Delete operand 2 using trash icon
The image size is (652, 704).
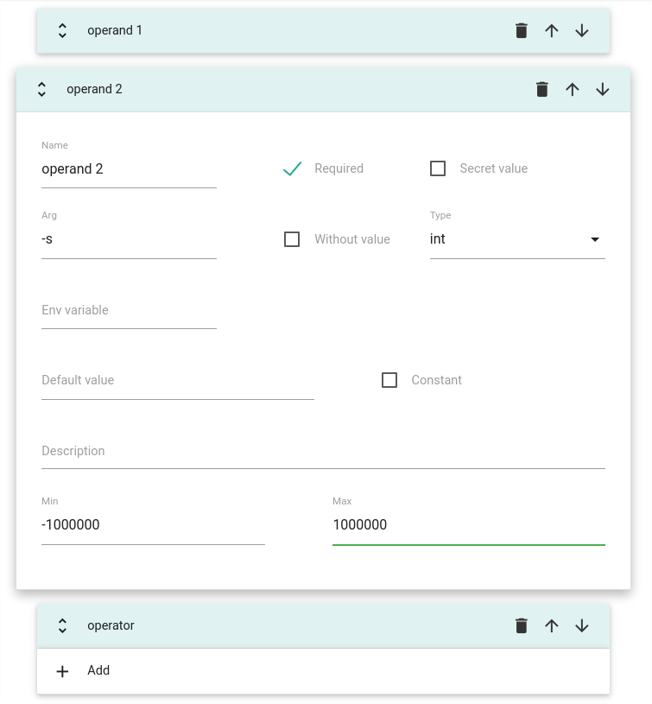541,89
